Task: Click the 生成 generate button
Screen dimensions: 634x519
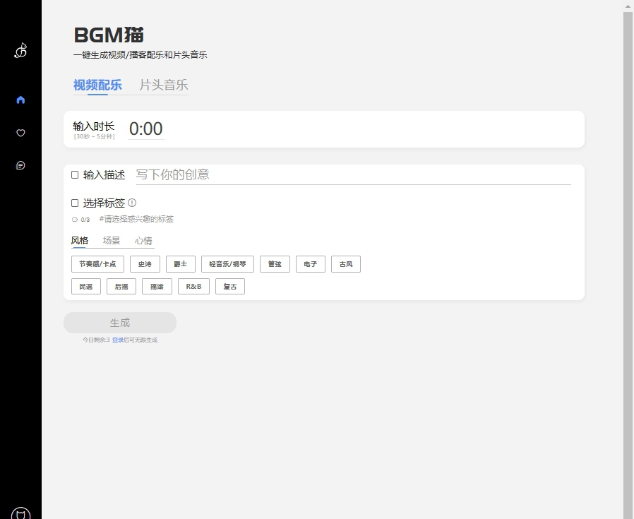Action: [120, 323]
